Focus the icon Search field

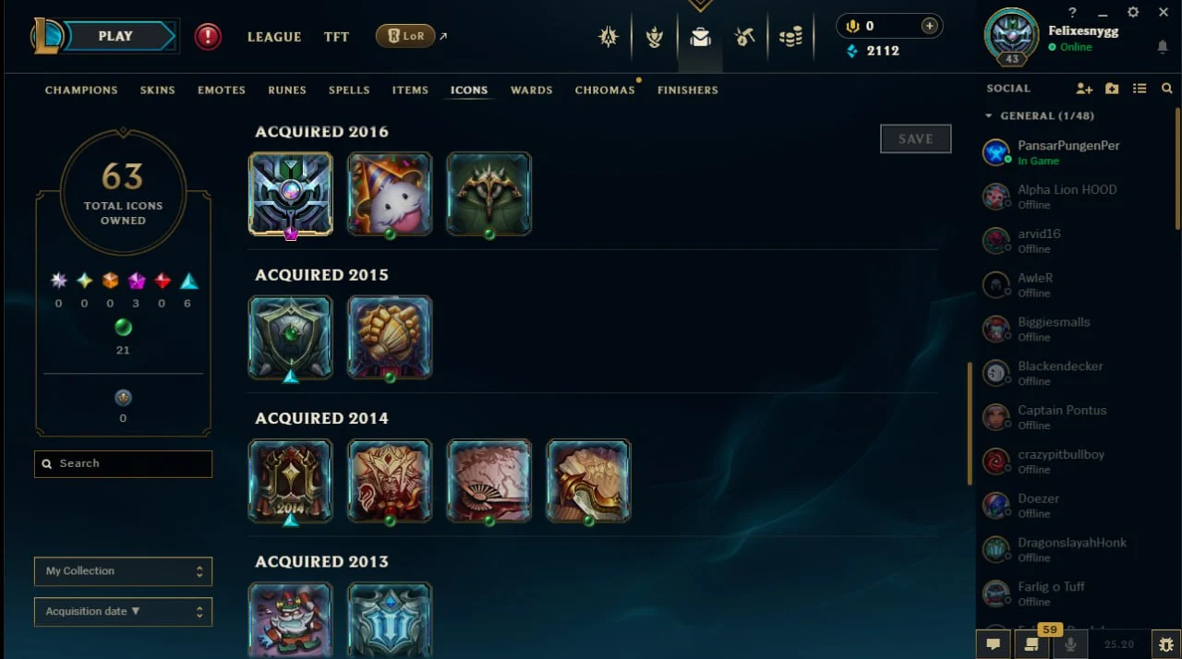click(123, 463)
